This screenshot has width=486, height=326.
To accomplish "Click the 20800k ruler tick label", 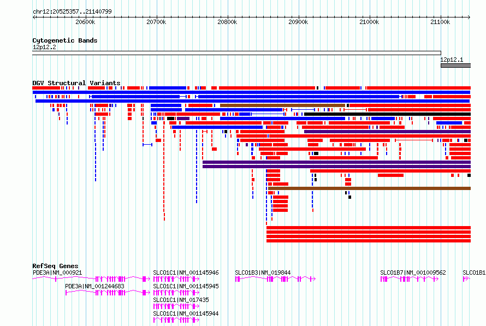I will 227,22.
